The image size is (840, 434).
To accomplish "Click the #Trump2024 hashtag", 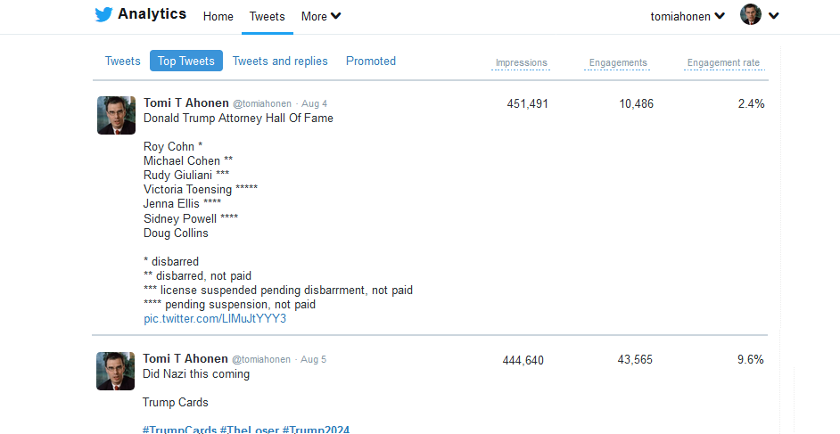I will [x=316, y=430].
